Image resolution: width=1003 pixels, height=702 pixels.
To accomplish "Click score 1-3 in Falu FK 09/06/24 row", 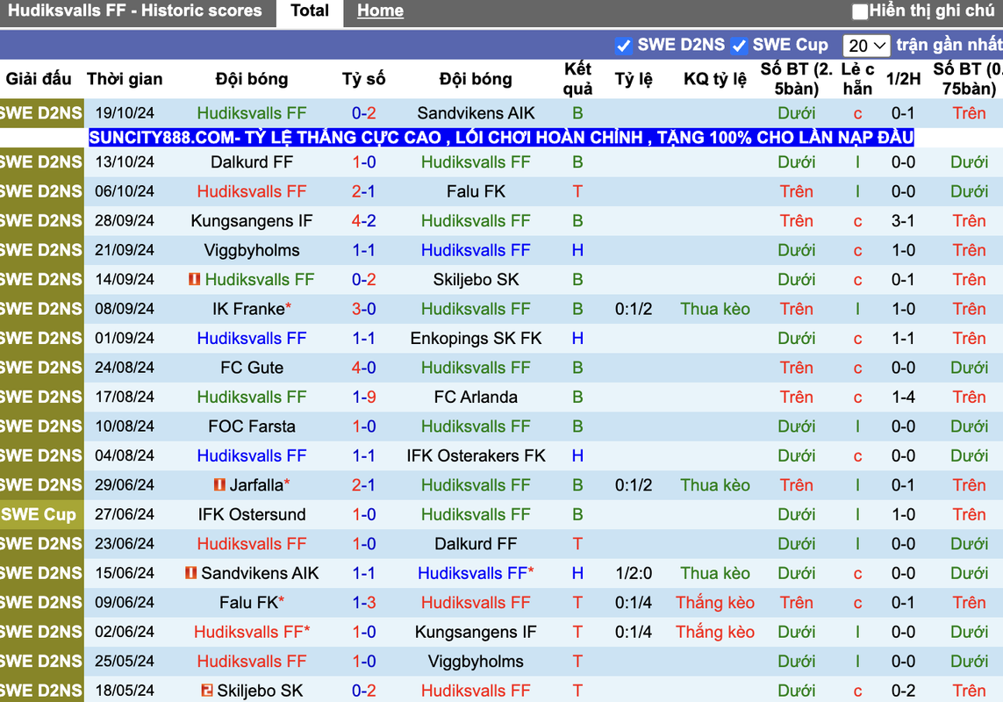I will tap(364, 603).
